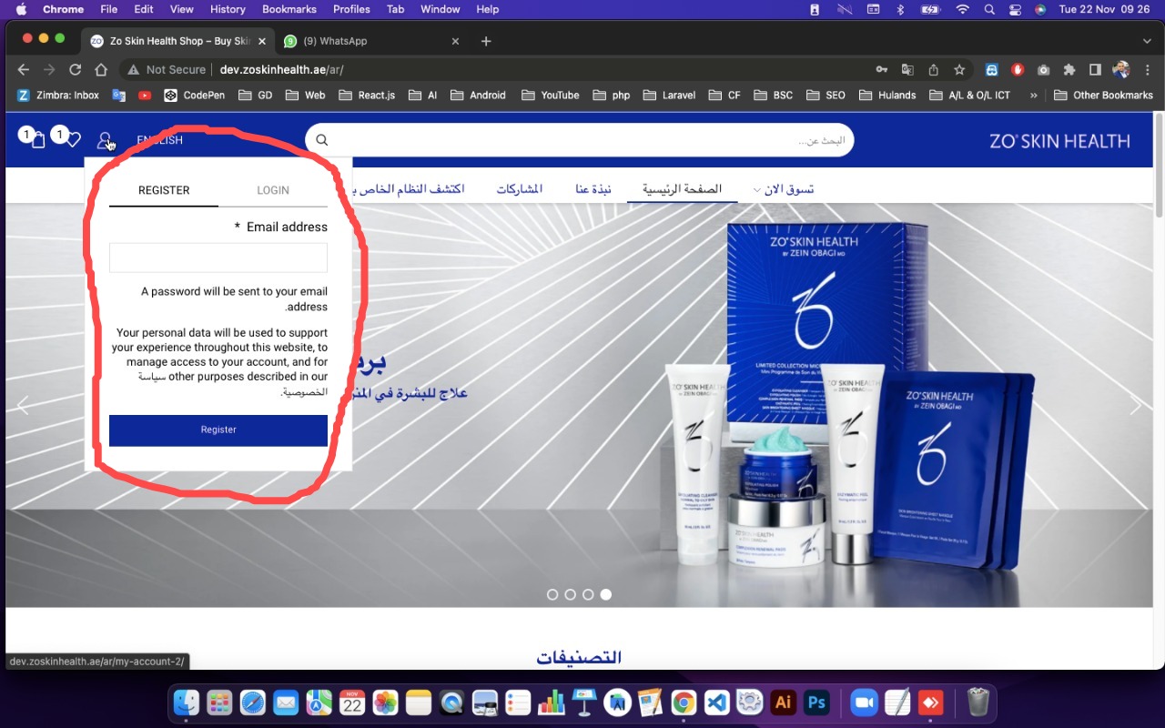Image resolution: width=1165 pixels, height=728 pixels.
Task: Open the Android bookmarks folder
Action: [478, 95]
